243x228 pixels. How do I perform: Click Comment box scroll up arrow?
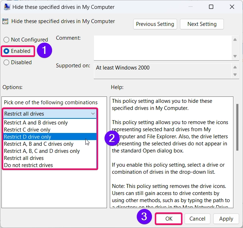235,40
